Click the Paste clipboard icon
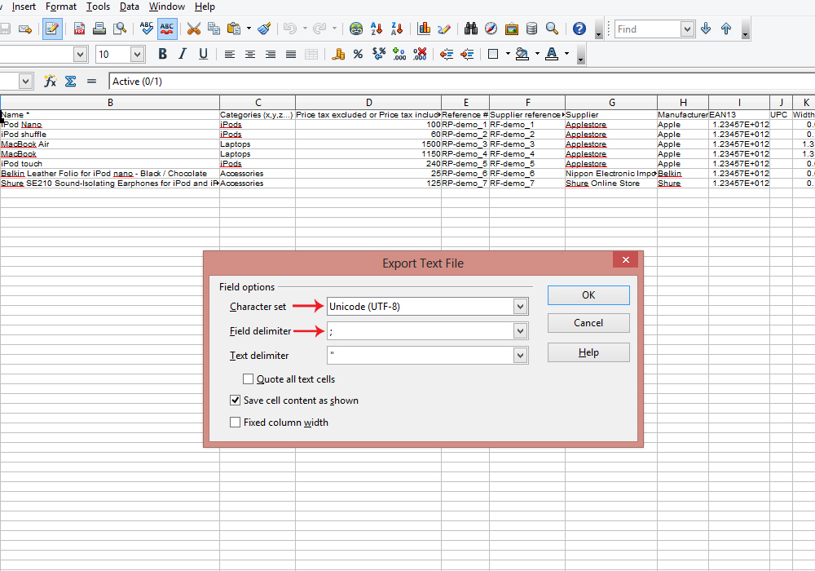 tap(234, 29)
